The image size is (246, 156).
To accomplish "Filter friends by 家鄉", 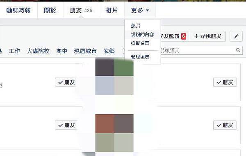I will click(x=109, y=51).
